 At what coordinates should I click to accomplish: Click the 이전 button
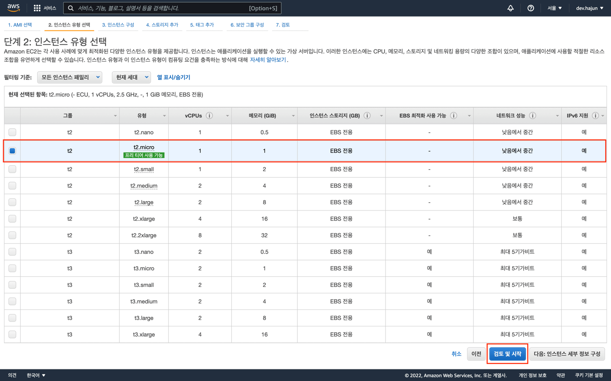(476, 354)
